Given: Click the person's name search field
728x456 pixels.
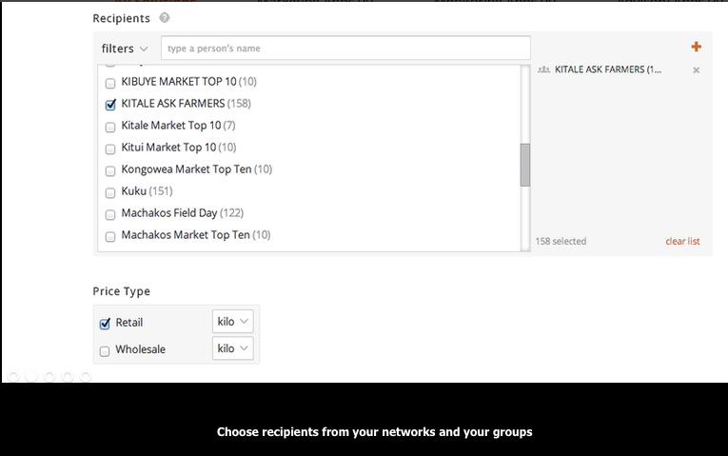Looking at the screenshot, I should coord(345,49).
